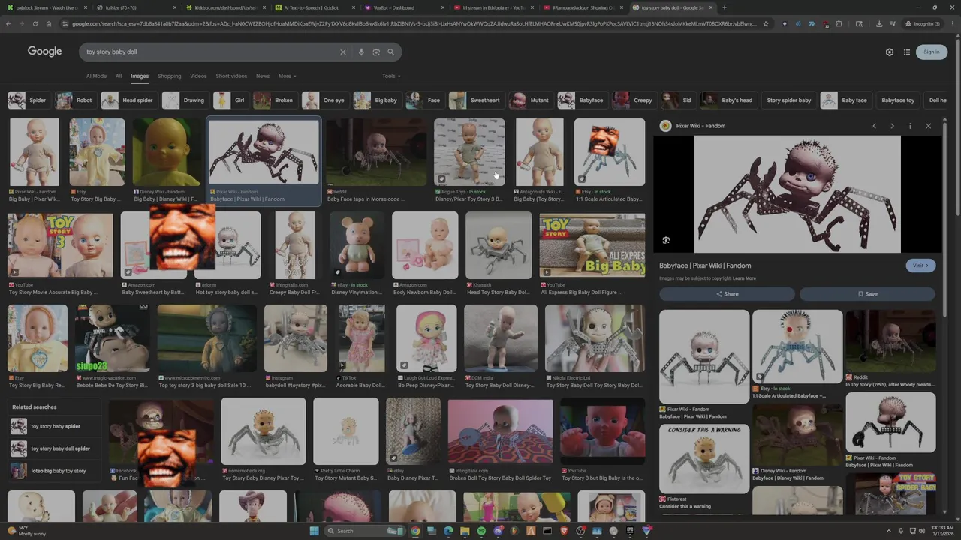Switch to the AI Mode tab
Screen dimensions: 961x540
click(96, 76)
